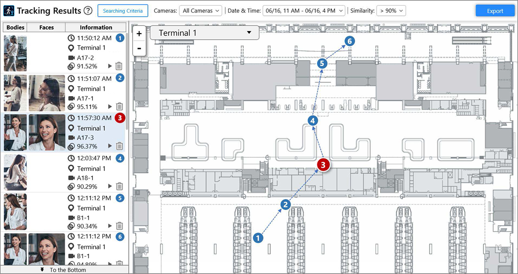The width and height of the screenshot is (518, 274).
Task: Switch to the Faces tab
Action: coord(46,27)
